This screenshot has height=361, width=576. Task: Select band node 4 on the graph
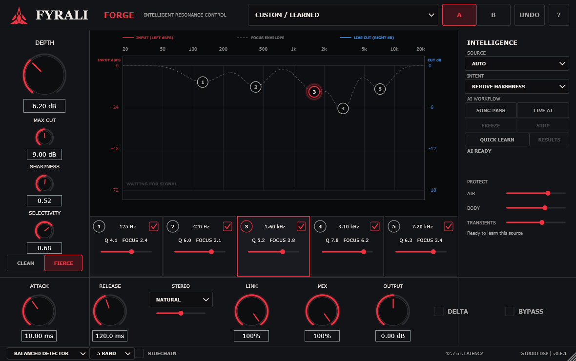[343, 108]
